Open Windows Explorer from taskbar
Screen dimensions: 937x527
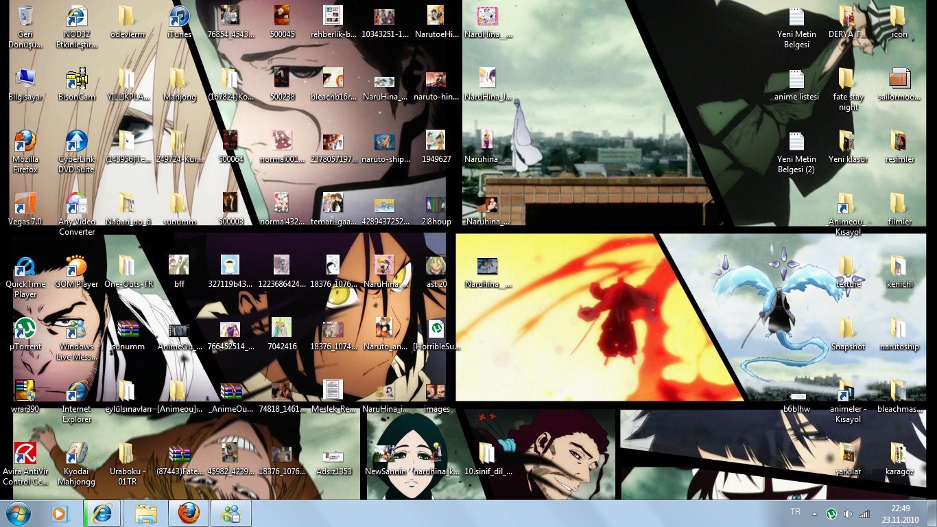coord(145,513)
